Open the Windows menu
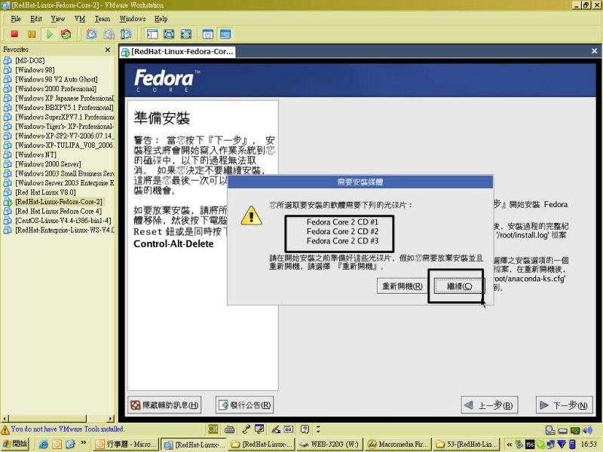Screen dimensions: 603x452 coord(133,18)
